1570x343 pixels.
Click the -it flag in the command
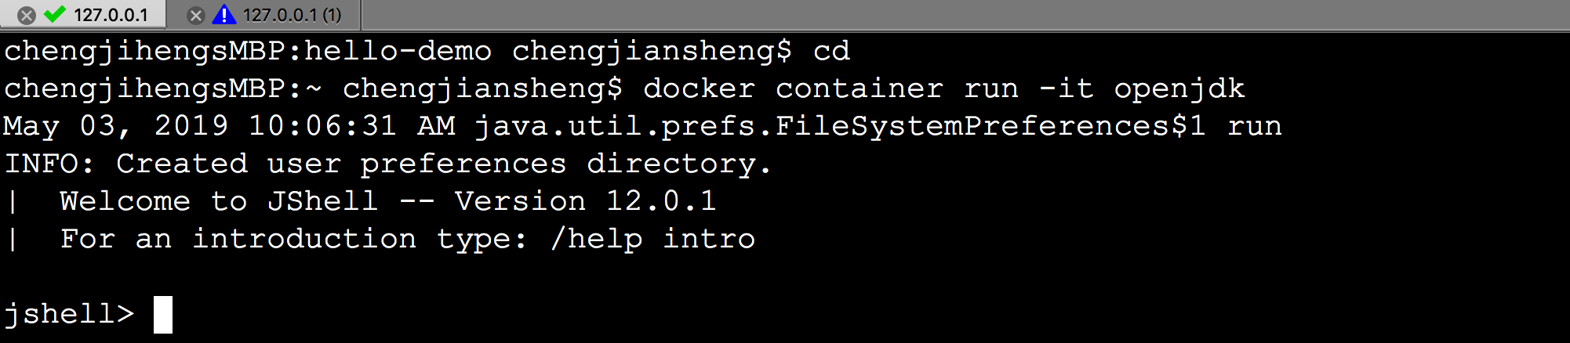1066,88
